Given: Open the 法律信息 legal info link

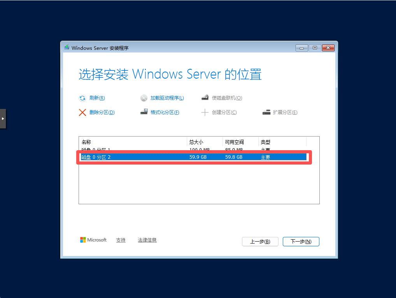Looking at the screenshot, I should (x=147, y=240).
